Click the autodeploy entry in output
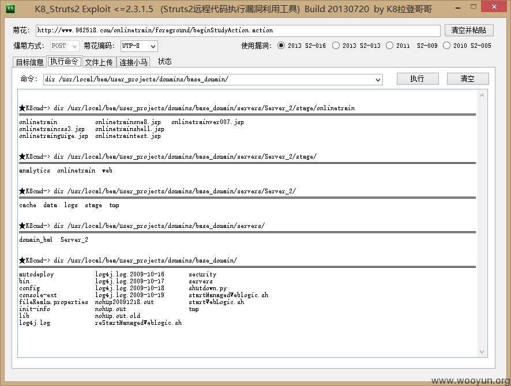 pyautogui.click(x=36, y=275)
